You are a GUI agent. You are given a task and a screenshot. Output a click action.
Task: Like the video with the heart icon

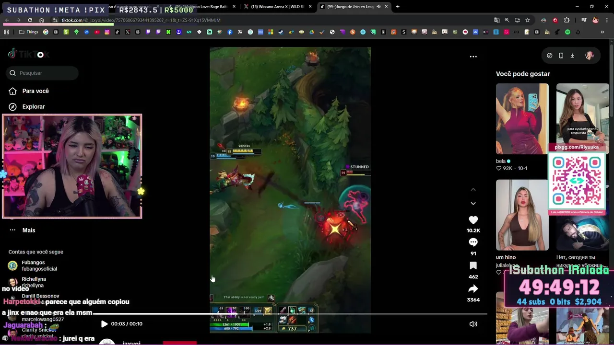473,220
